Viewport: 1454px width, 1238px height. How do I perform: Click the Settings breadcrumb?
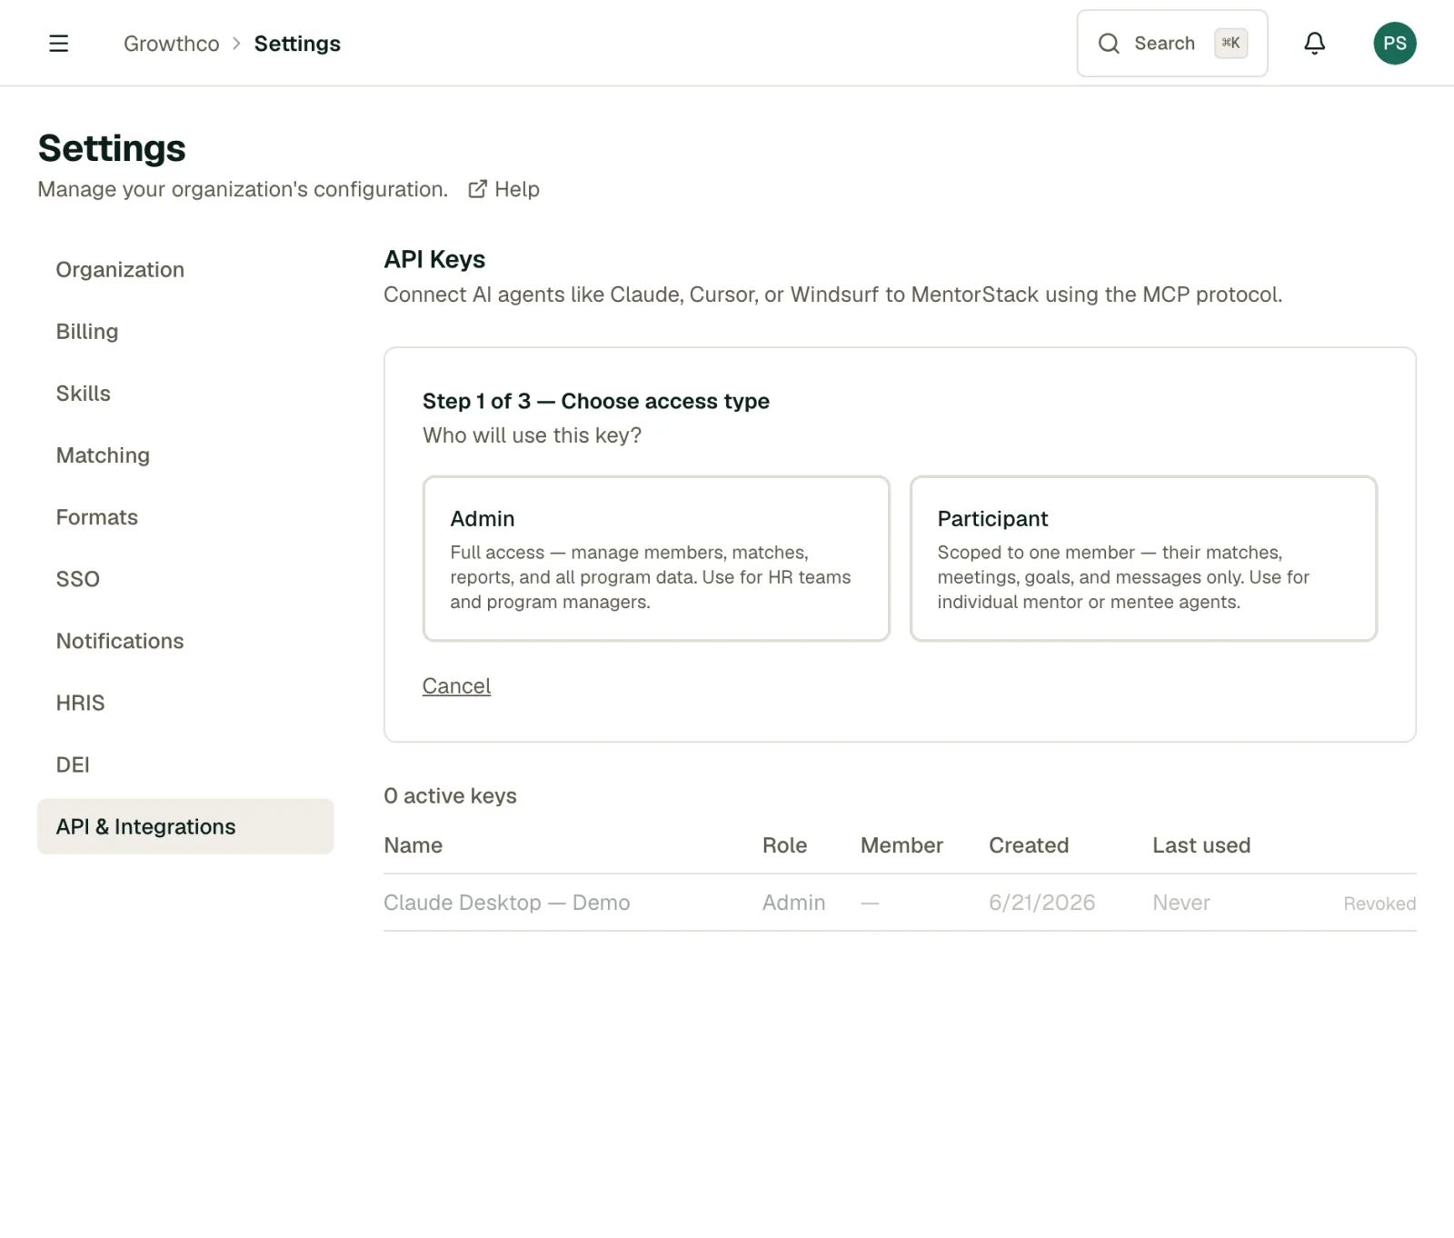pos(297,44)
